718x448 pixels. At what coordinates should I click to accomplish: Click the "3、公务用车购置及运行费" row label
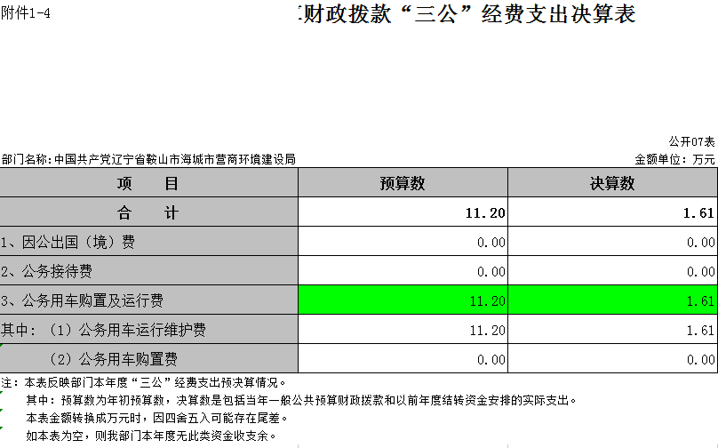[148, 300]
